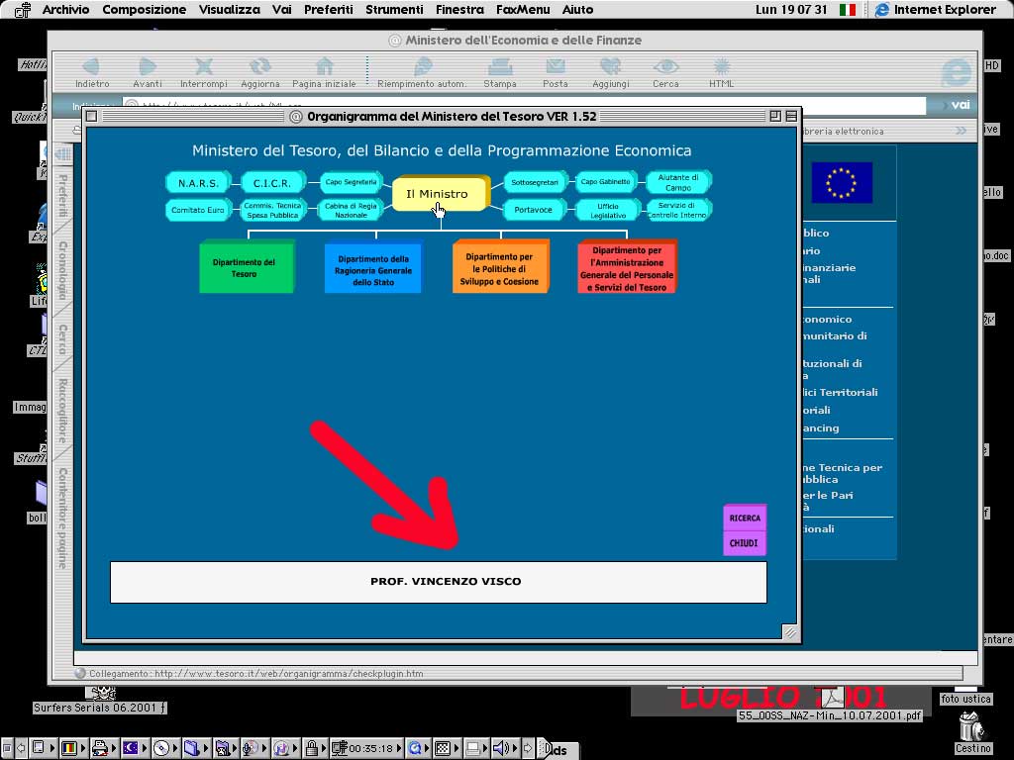Open Dipartimento della Ragioneria Generale dello Stato box
The width and height of the screenshot is (1014, 760).
coord(372,267)
